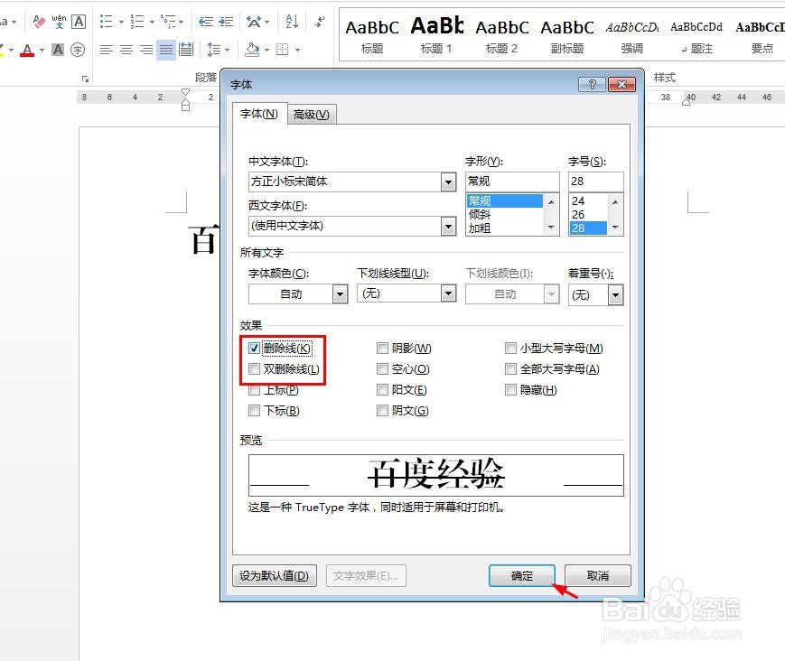Click 确定 button
The image size is (785, 661).
tap(522, 576)
